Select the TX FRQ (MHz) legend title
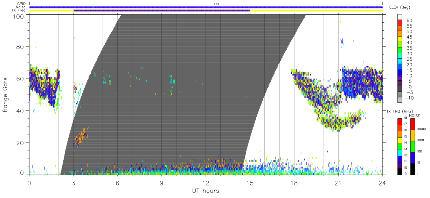 (x=400, y=111)
